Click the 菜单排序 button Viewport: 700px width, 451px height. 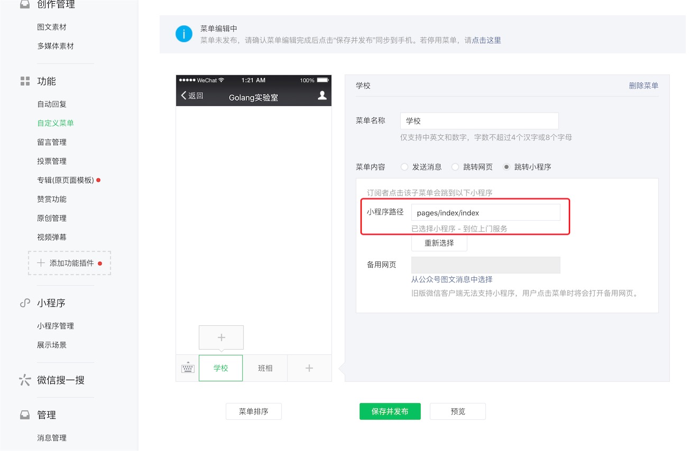pyautogui.click(x=254, y=411)
